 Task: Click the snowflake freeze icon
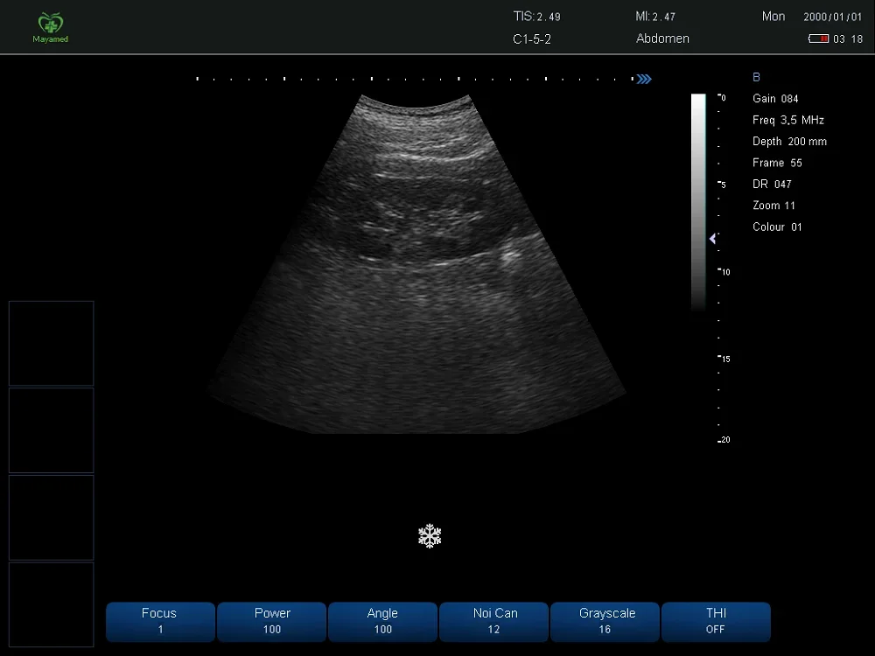[x=430, y=536]
